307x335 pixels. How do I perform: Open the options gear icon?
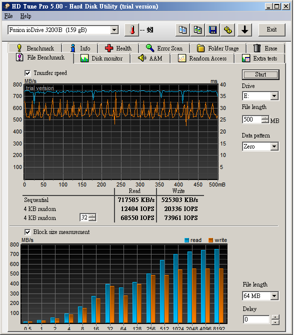pyautogui.click(x=227, y=30)
